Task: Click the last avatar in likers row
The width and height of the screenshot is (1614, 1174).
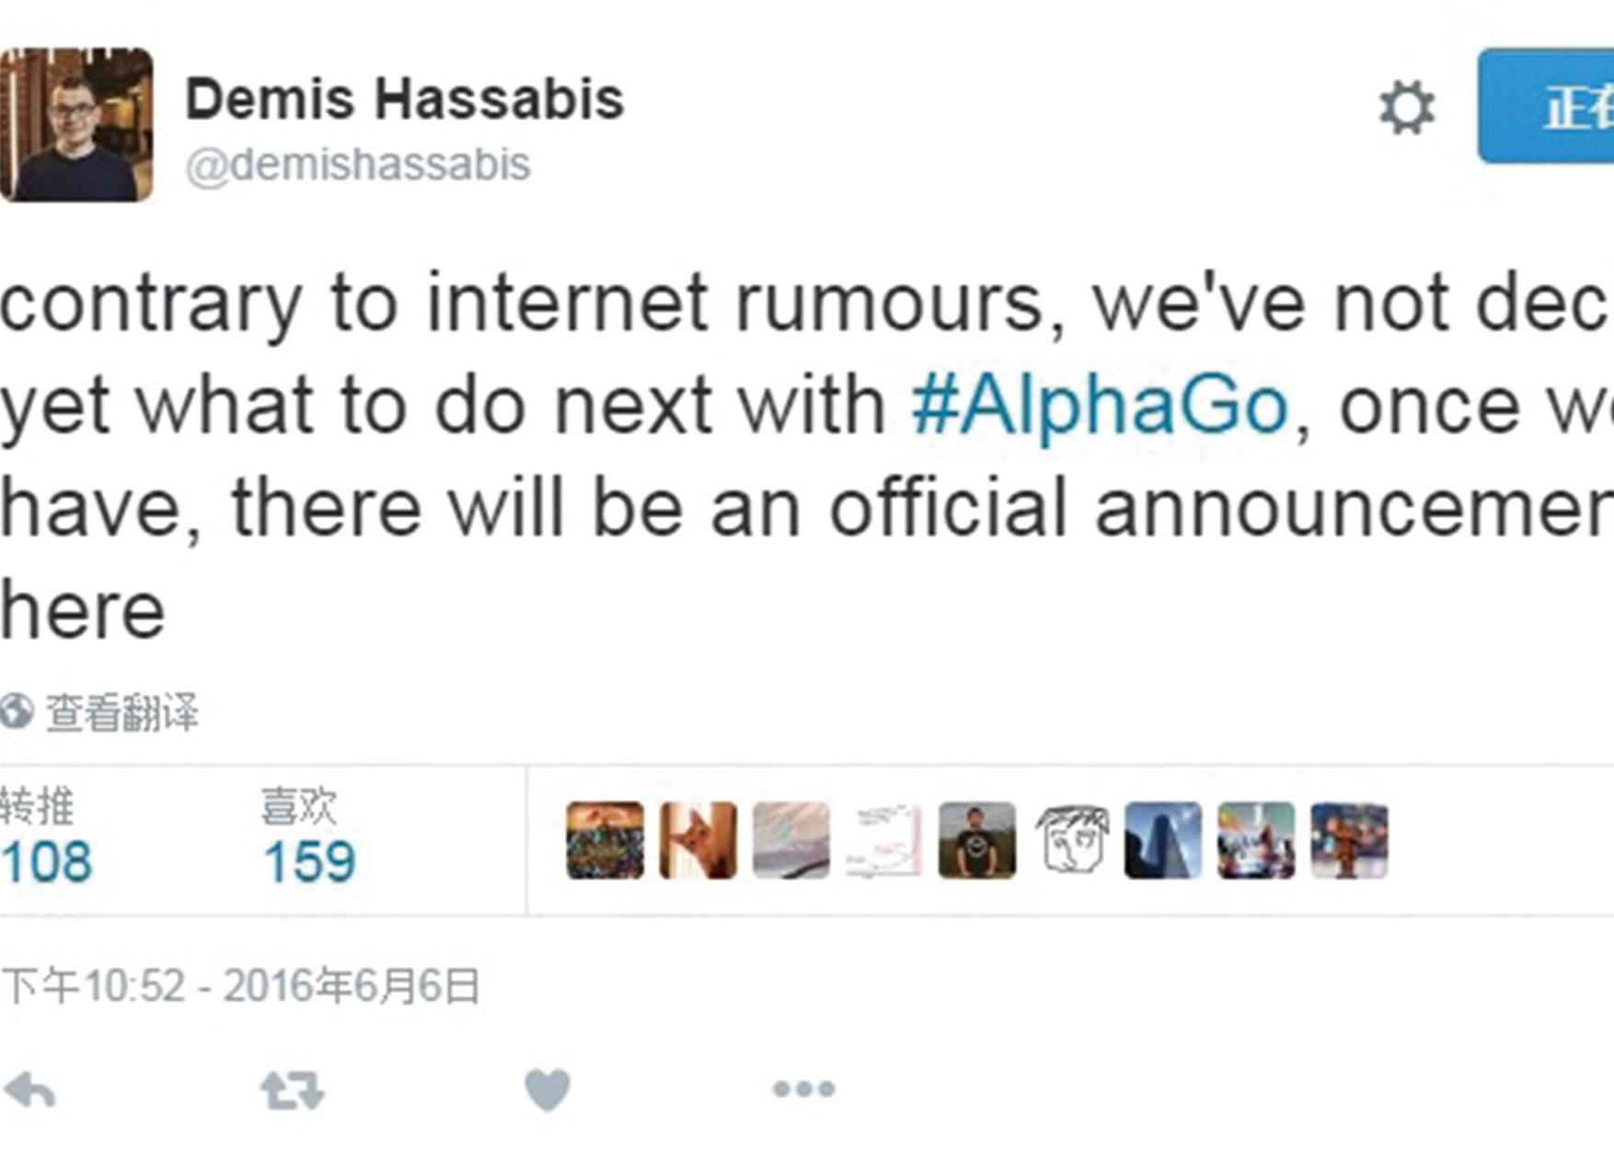Action: click(1349, 840)
